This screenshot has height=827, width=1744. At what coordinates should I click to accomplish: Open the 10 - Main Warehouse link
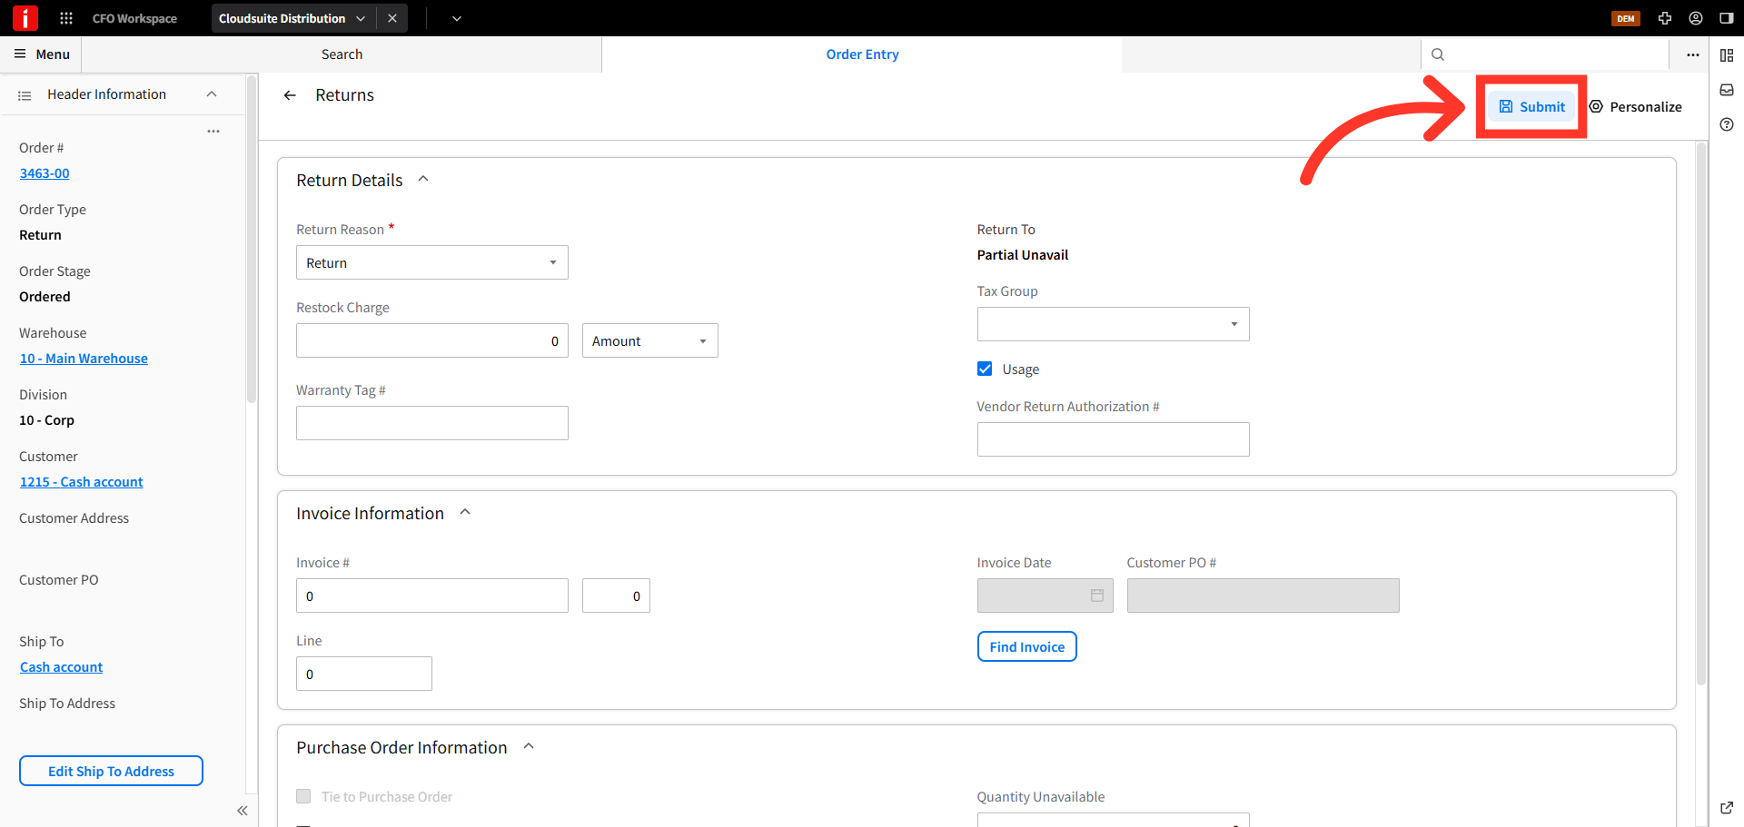[x=84, y=359]
